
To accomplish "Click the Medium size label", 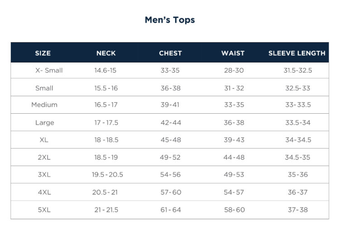I will tap(44, 105).
